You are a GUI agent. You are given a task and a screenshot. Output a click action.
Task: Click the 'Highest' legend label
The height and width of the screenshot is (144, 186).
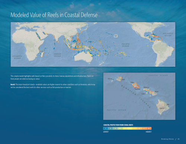coord(148,132)
